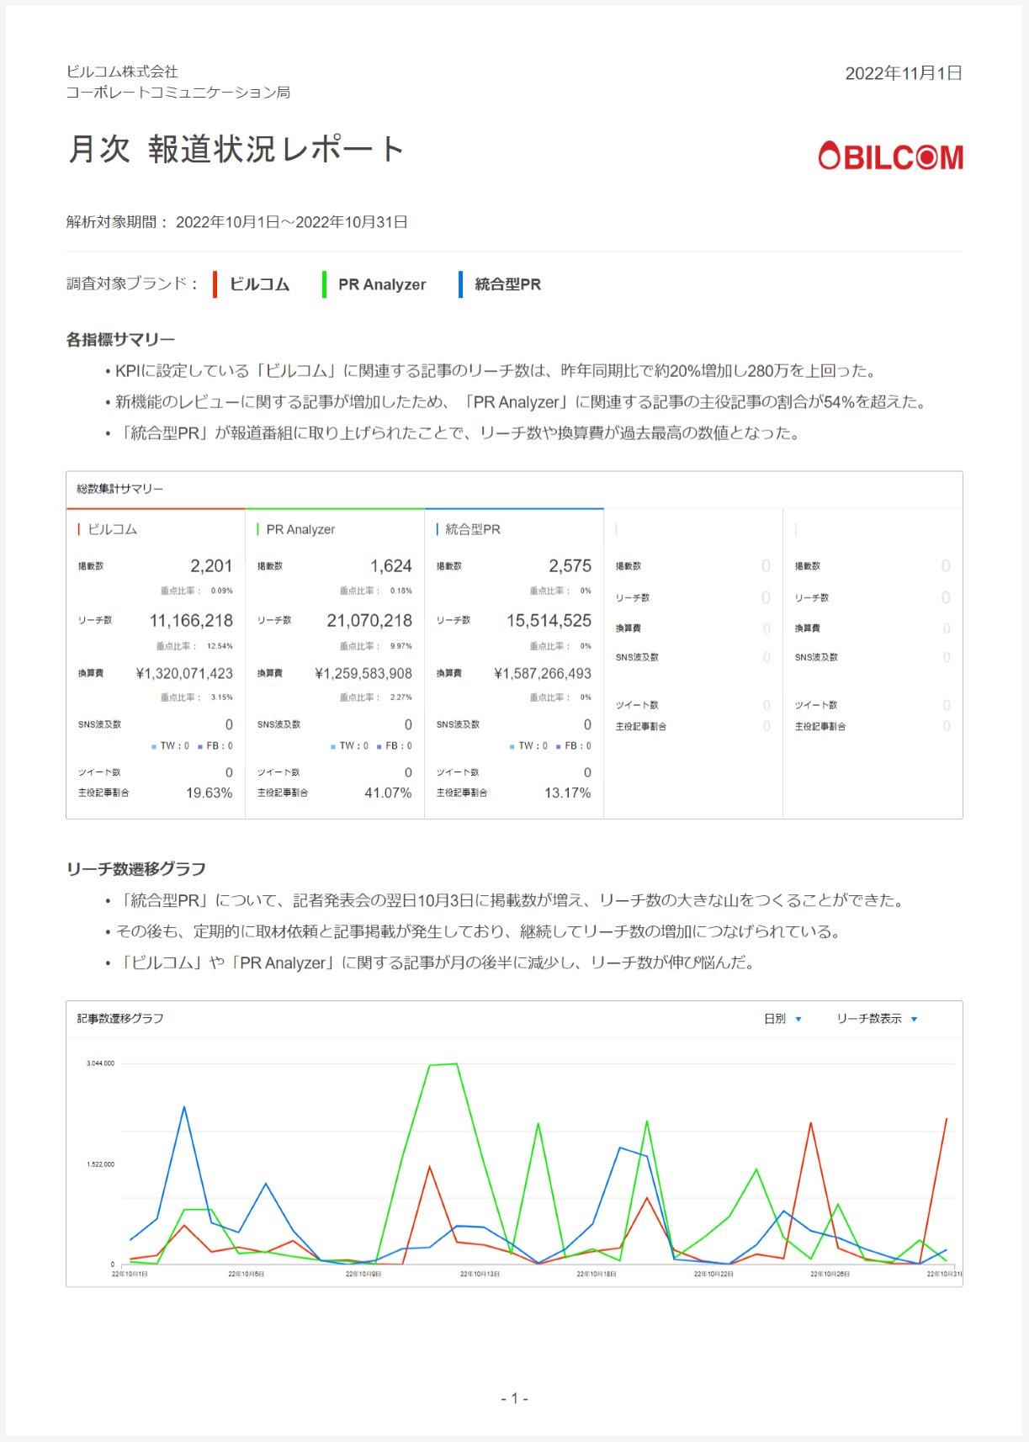The image size is (1029, 1442).
Task: Click the report title 月次 報道状況レポート
Action: [x=236, y=149]
